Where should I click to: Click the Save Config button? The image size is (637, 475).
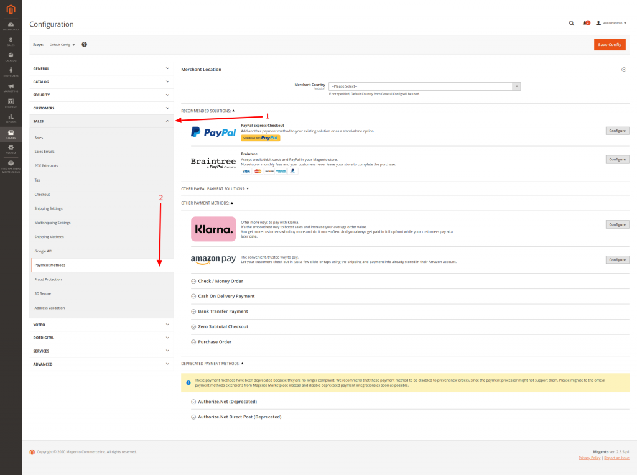tap(610, 45)
